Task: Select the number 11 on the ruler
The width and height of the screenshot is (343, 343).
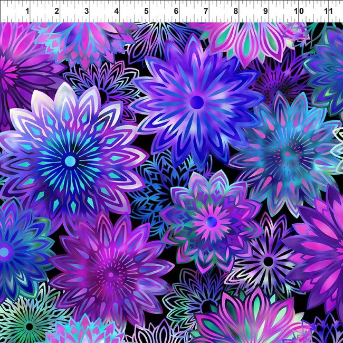Action: coord(328,11)
